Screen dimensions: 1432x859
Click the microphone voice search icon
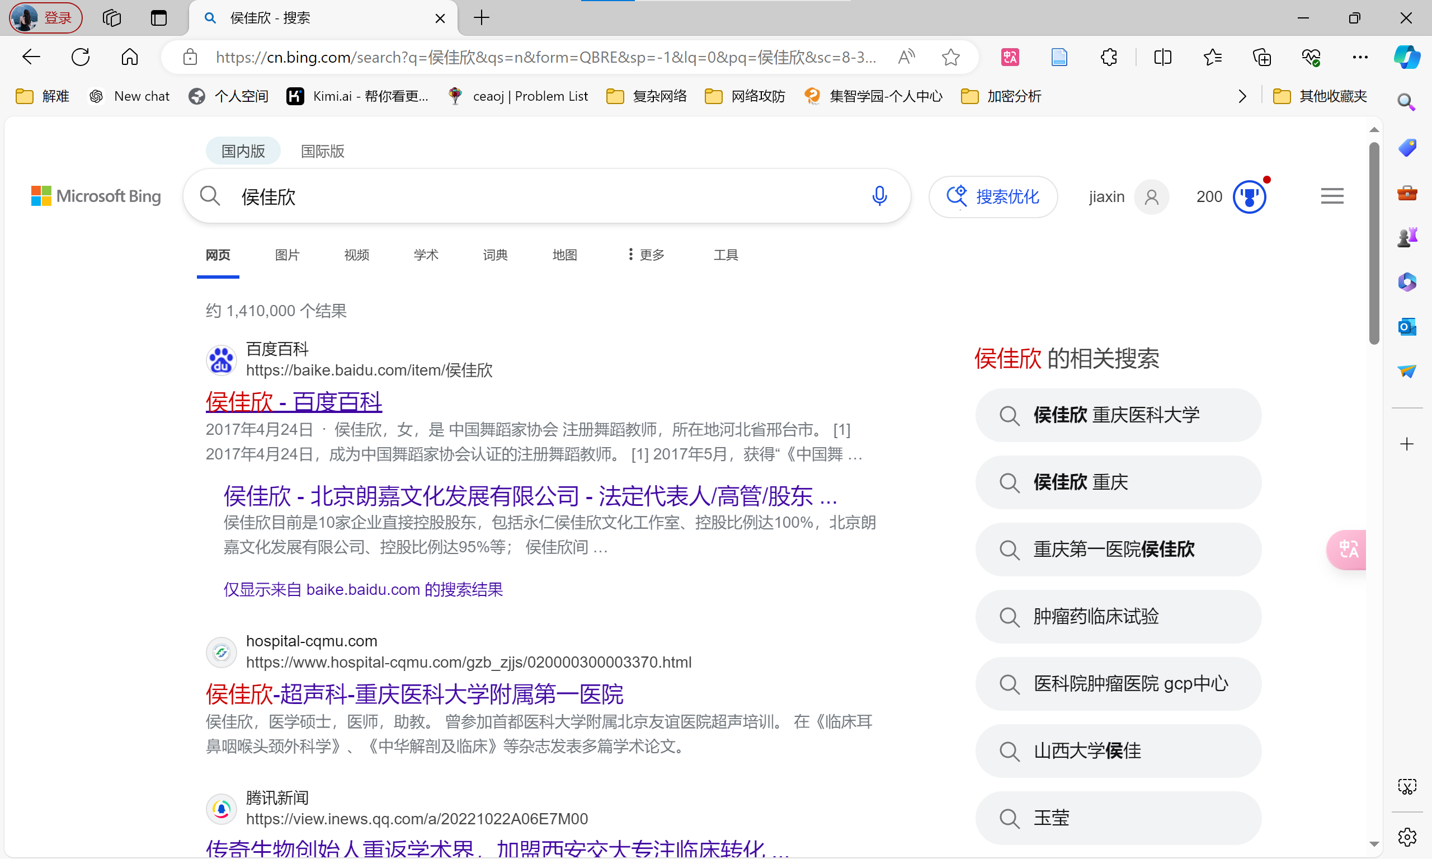tap(879, 196)
